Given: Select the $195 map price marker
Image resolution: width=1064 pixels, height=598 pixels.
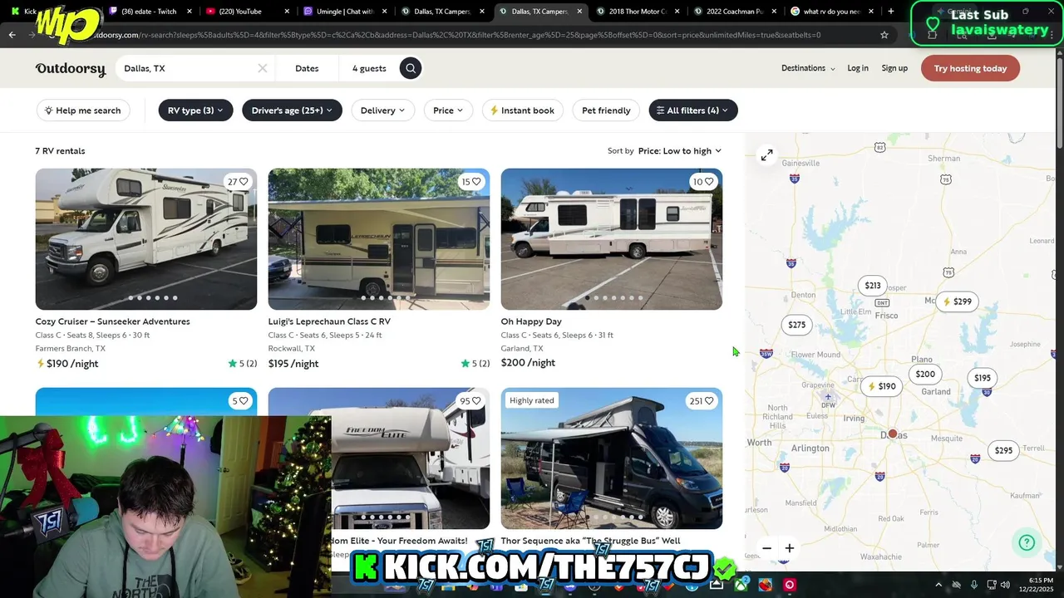Looking at the screenshot, I should 983,378.
